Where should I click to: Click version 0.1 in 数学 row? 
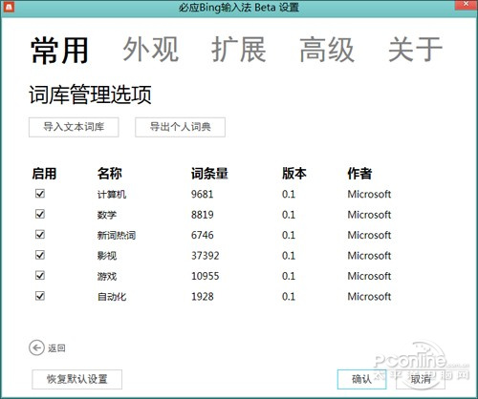click(289, 215)
